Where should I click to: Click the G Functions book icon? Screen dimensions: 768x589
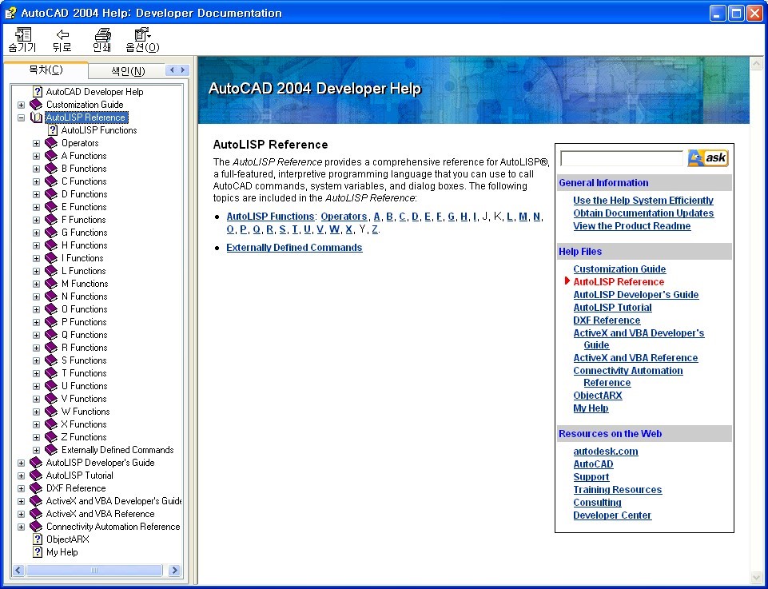(x=51, y=233)
